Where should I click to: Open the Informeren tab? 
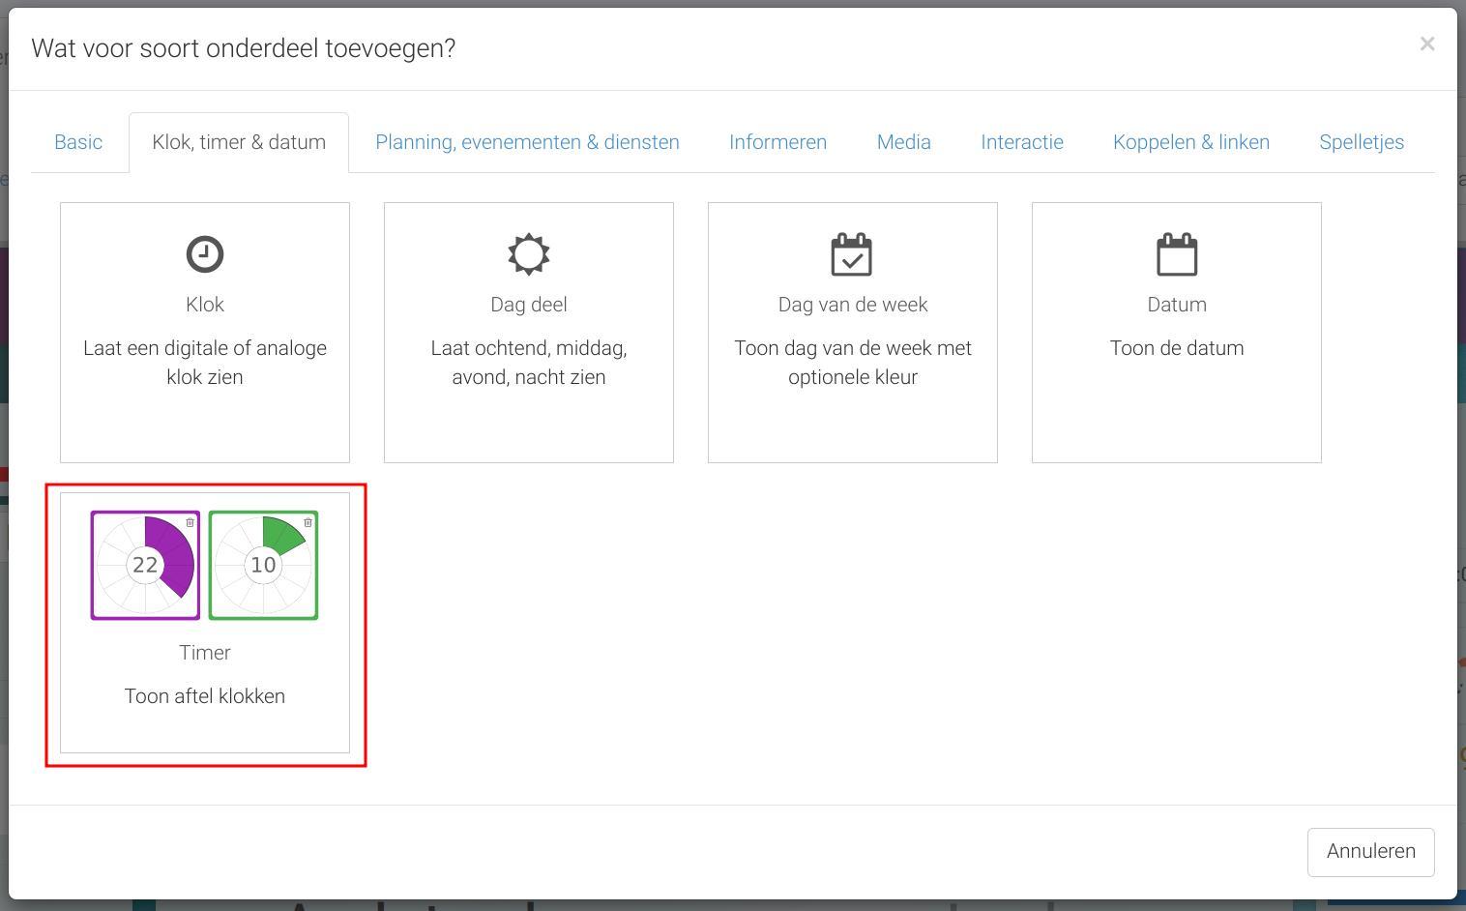pyautogui.click(x=777, y=142)
